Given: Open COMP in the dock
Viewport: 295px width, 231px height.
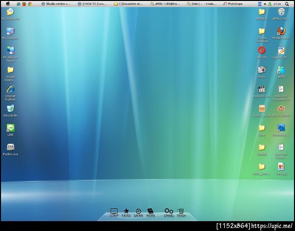Looking at the screenshot, I should [114, 213].
